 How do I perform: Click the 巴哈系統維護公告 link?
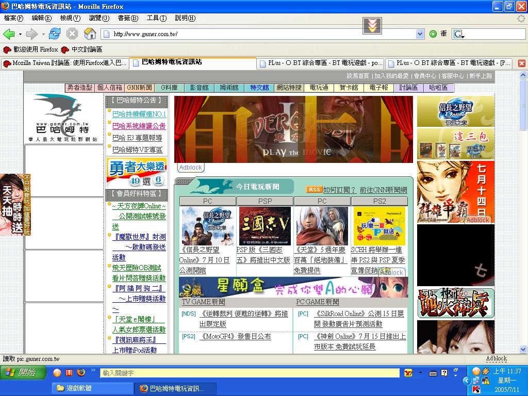pos(139,126)
